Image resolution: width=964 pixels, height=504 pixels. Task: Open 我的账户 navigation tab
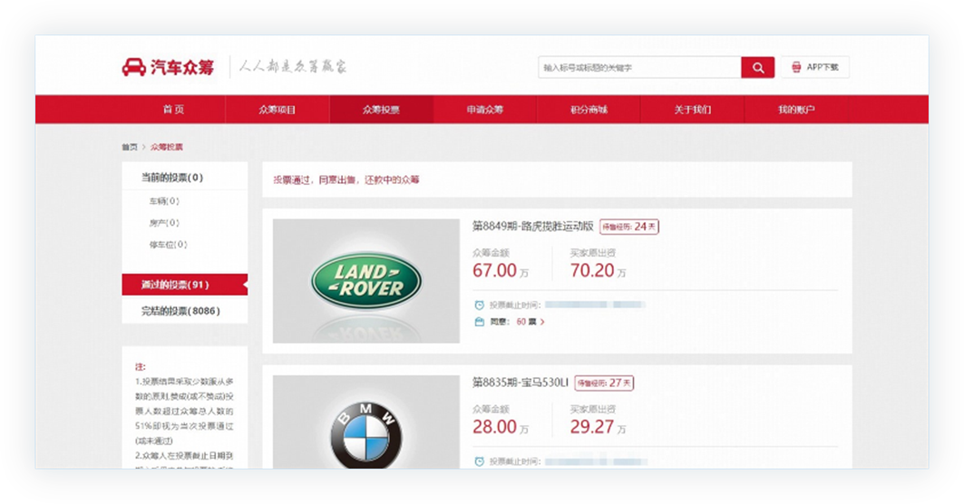pyautogui.click(x=795, y=110)
